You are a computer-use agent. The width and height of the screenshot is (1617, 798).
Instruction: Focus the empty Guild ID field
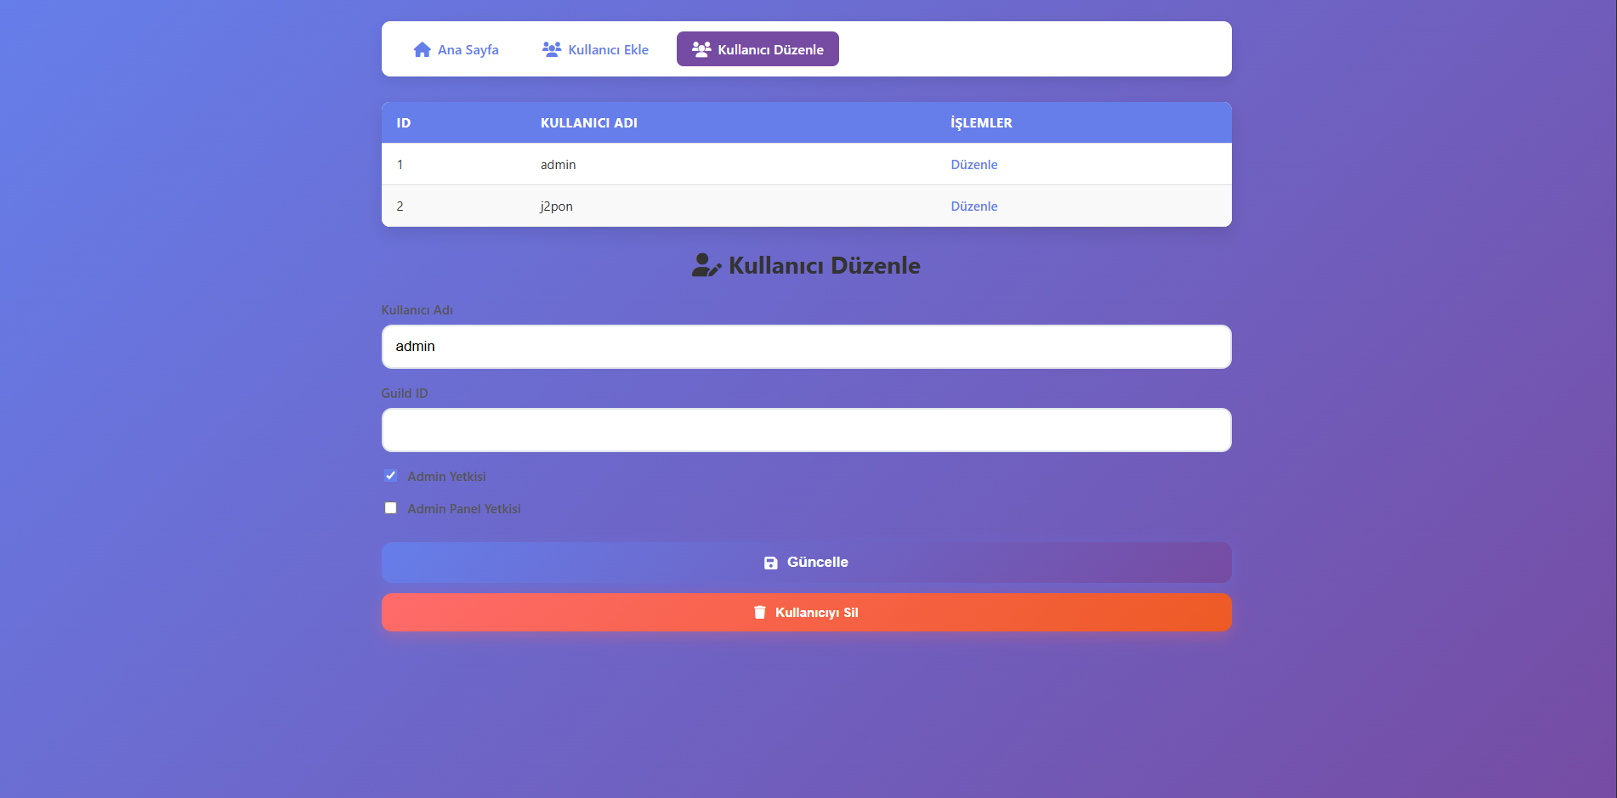[x=806, y=430]
